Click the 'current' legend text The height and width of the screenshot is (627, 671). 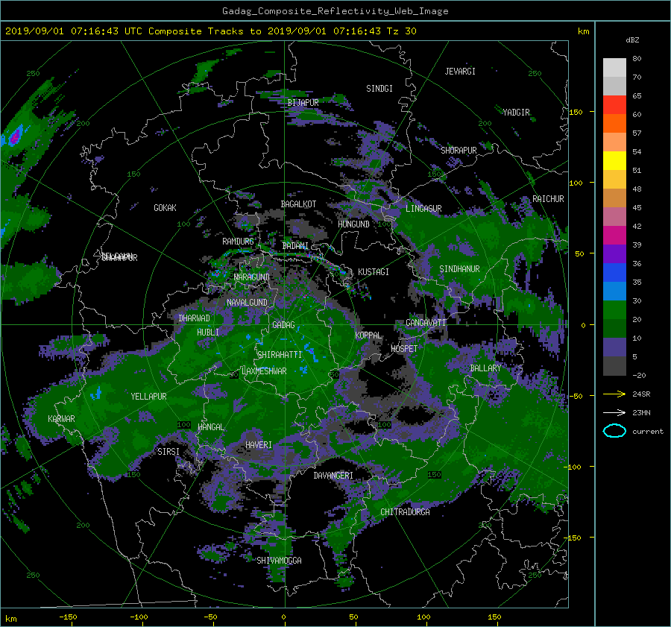647,432
